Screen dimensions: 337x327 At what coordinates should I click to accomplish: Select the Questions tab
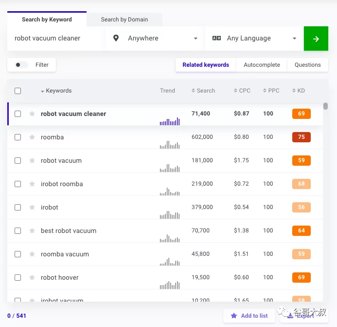click(x=307, y=65)
